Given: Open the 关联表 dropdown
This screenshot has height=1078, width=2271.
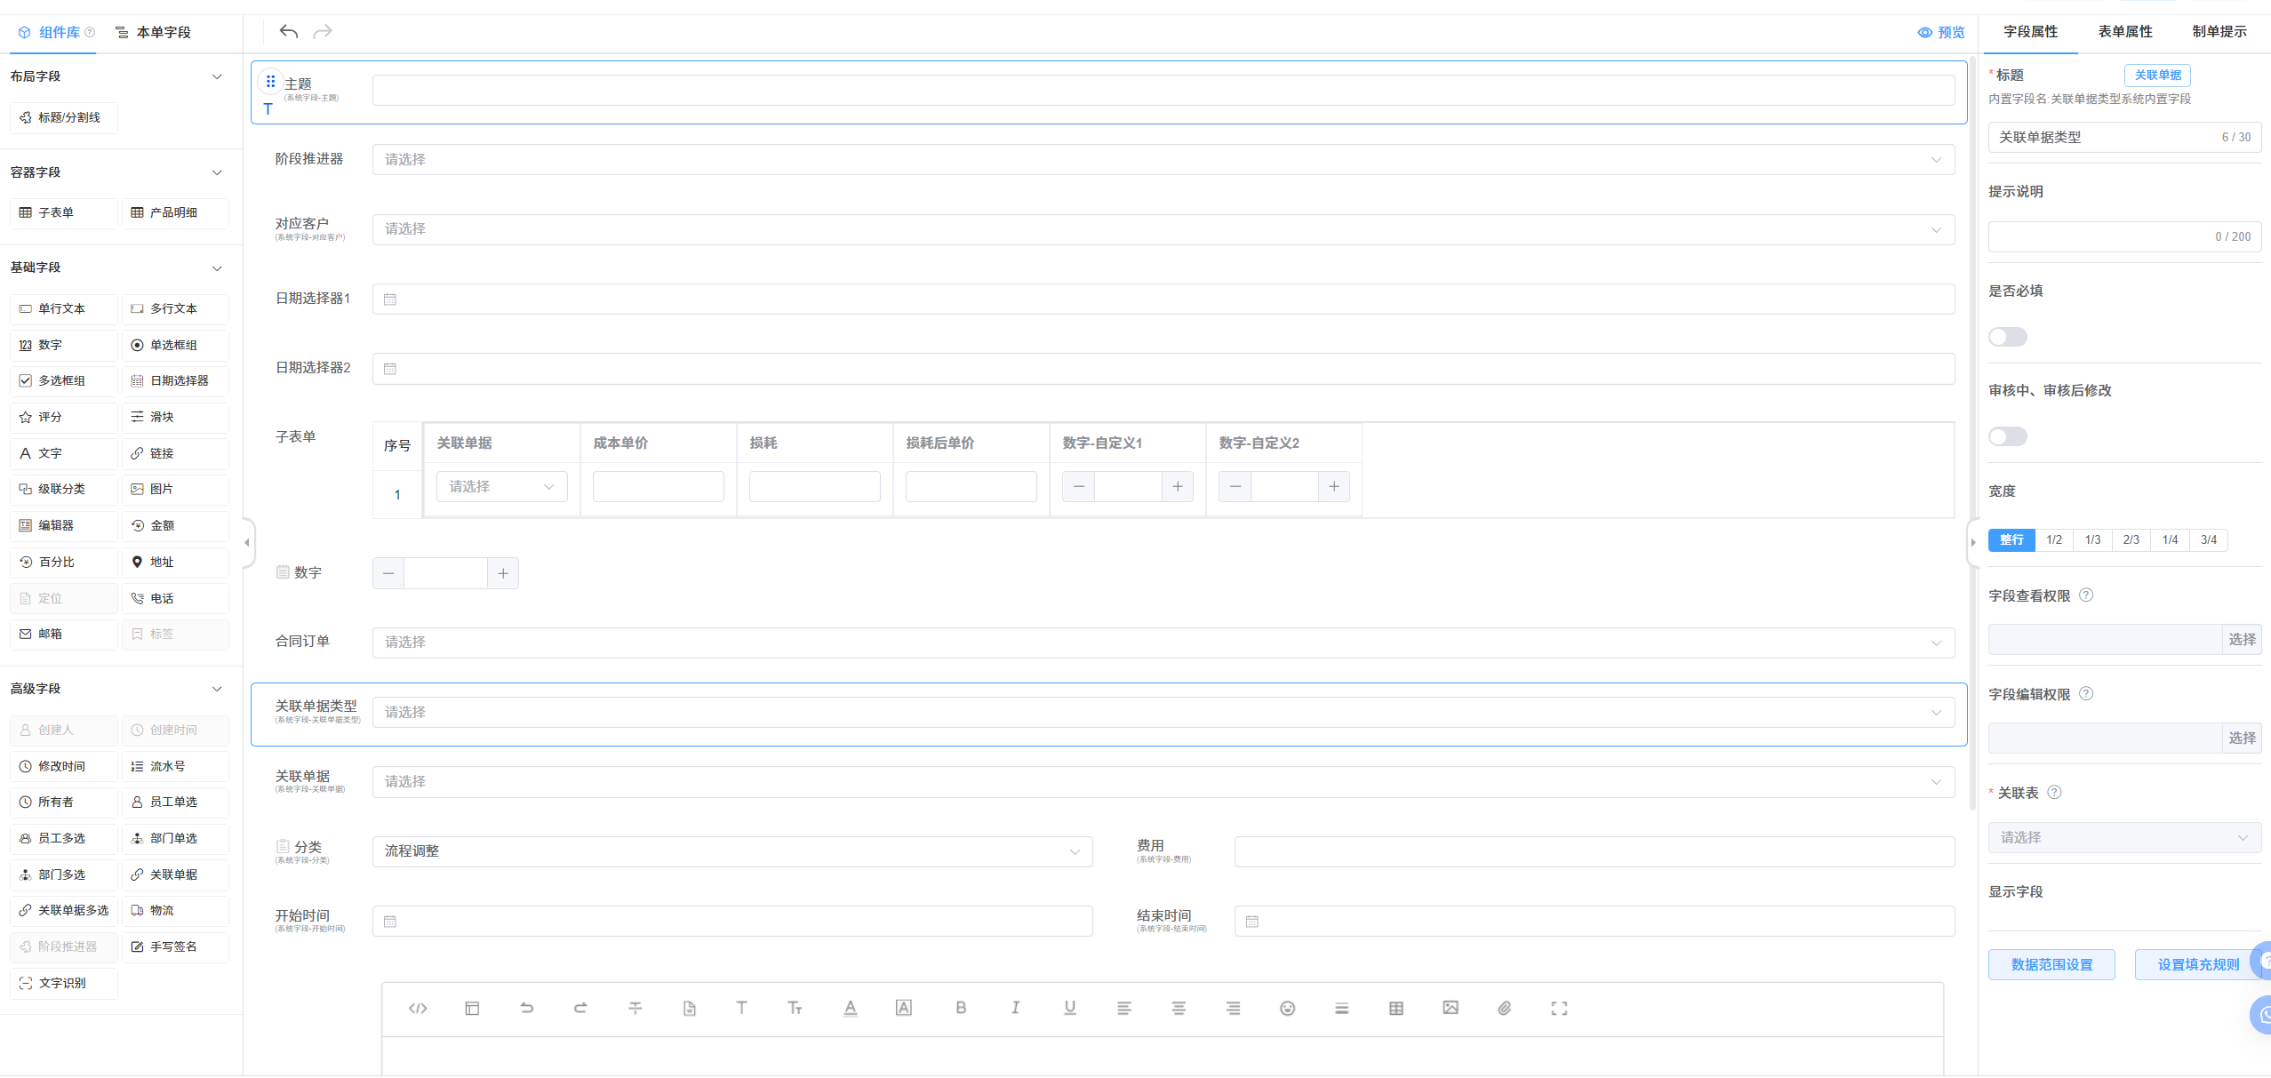Looking at the screenshot, I should (x=2123, y=837).
